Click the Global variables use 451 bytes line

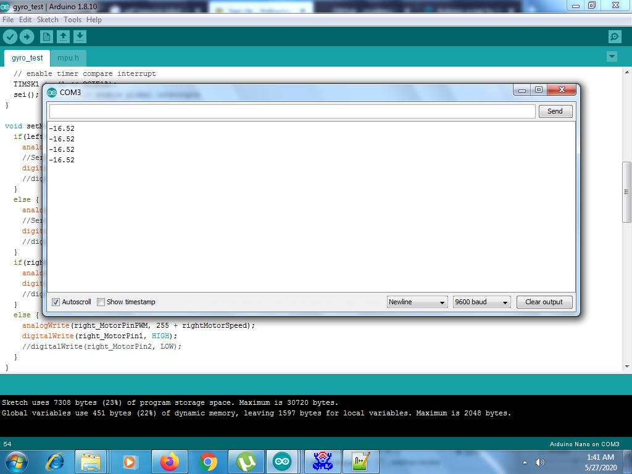click(256, 413)
